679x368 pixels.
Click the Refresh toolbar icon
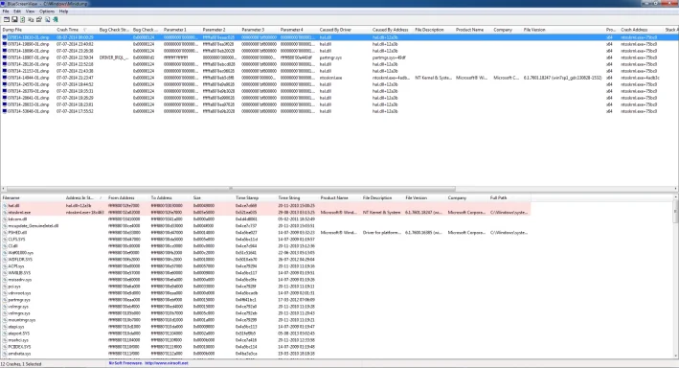[x=23, y=19]
